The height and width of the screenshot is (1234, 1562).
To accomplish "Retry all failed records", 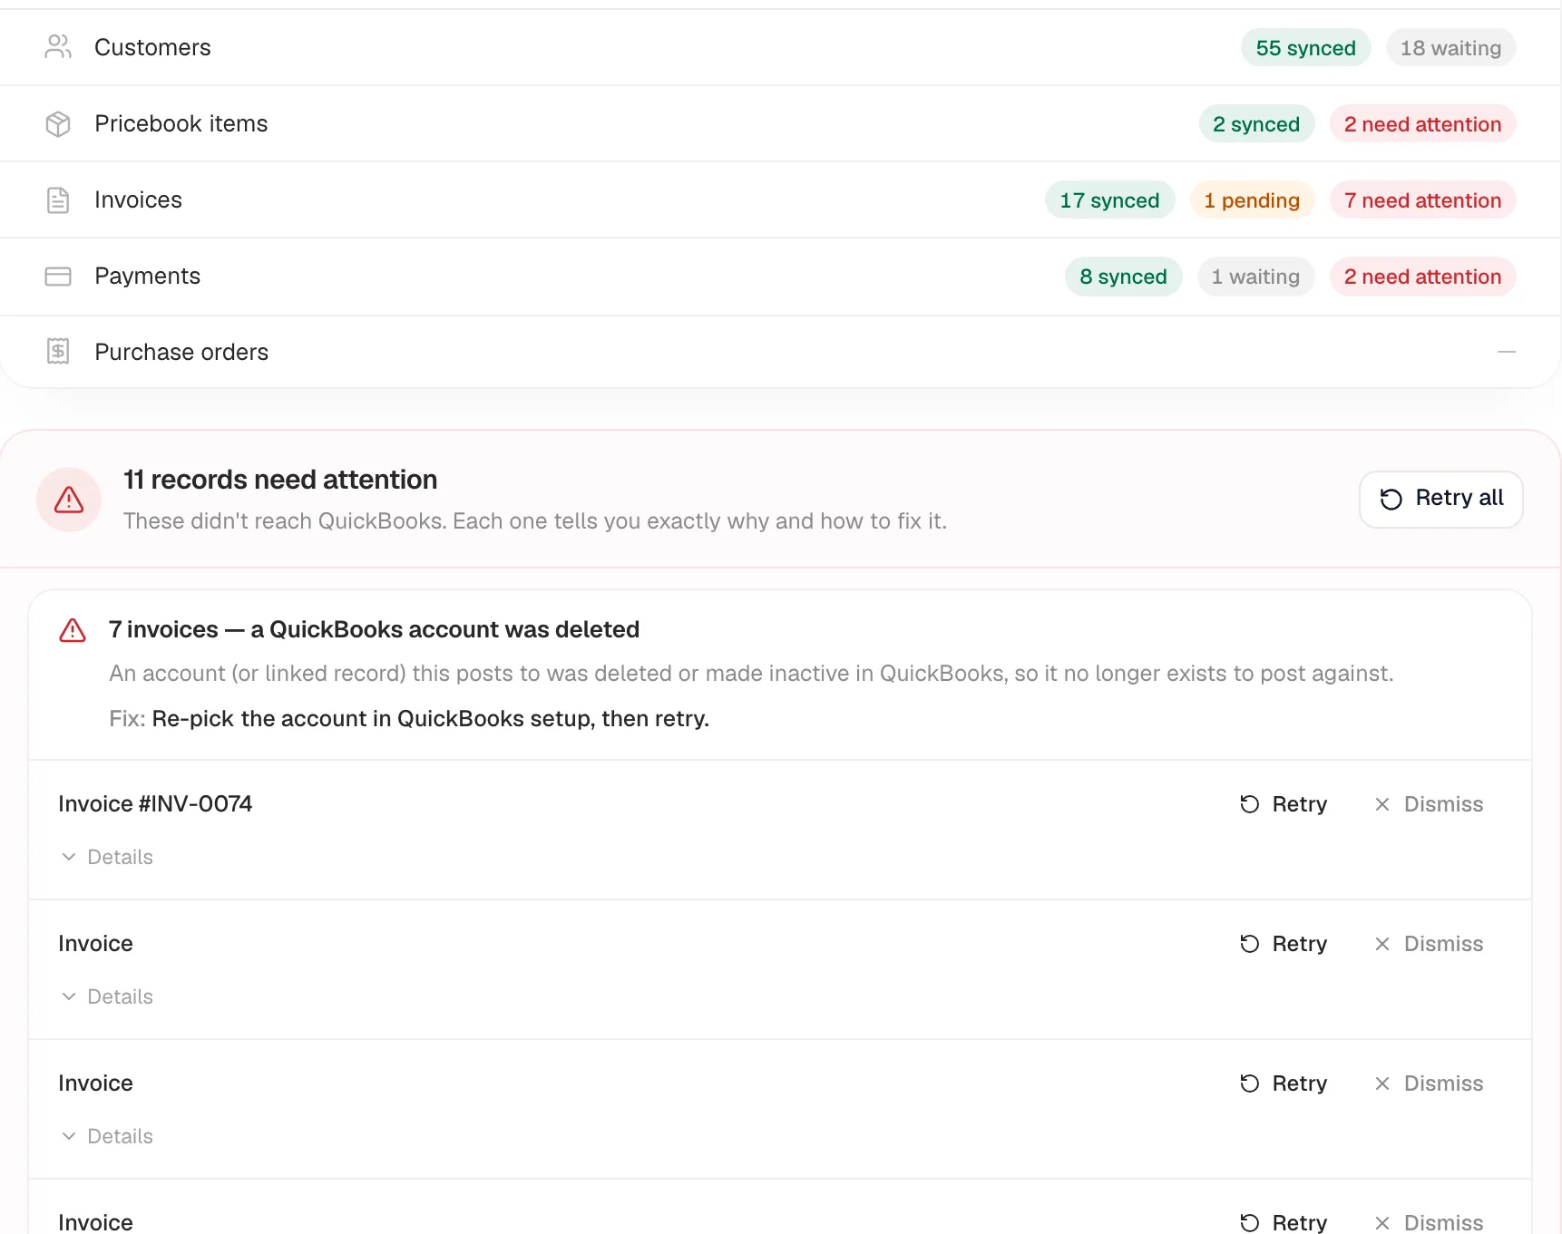I will click(x=1440, y=499).
